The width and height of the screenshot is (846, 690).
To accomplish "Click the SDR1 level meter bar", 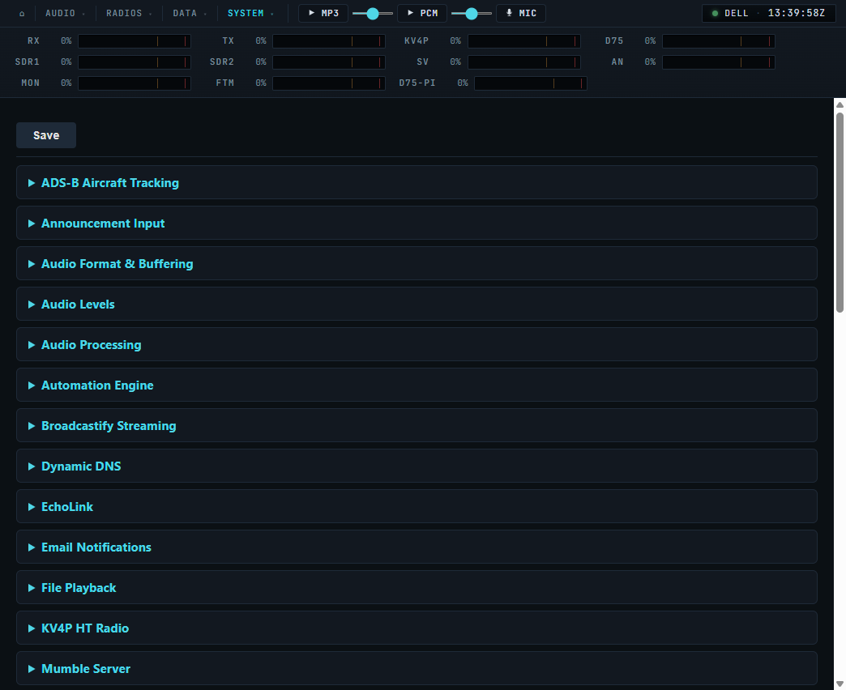I will pyautogui.click(x=135, y=62).
